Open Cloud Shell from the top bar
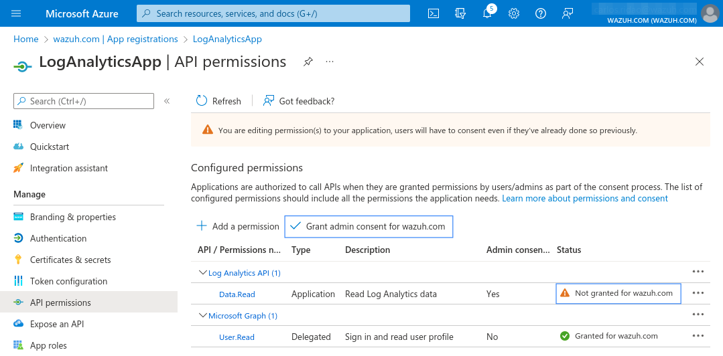 coord(434,13)
